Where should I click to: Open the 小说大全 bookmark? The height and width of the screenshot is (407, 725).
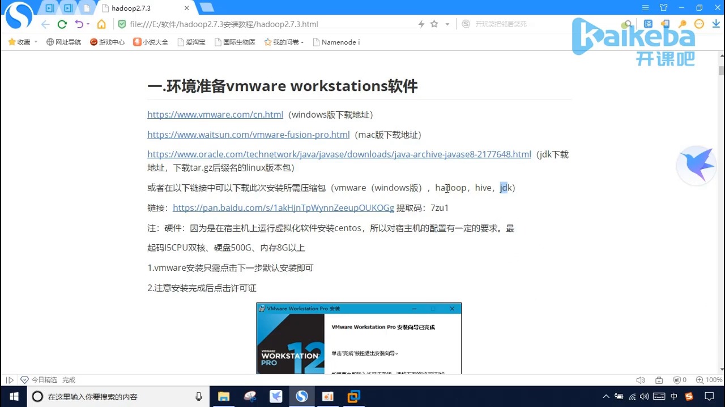click(151, 42)
